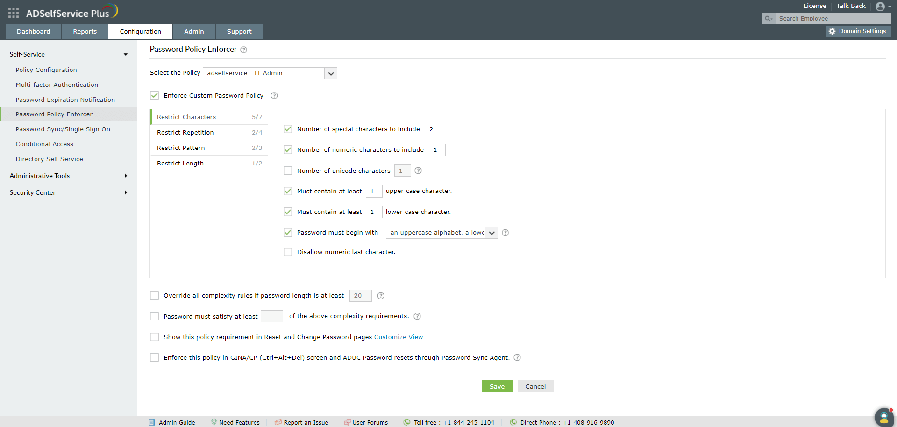
Task: Click the user profile icon
Action: [881, 6]
